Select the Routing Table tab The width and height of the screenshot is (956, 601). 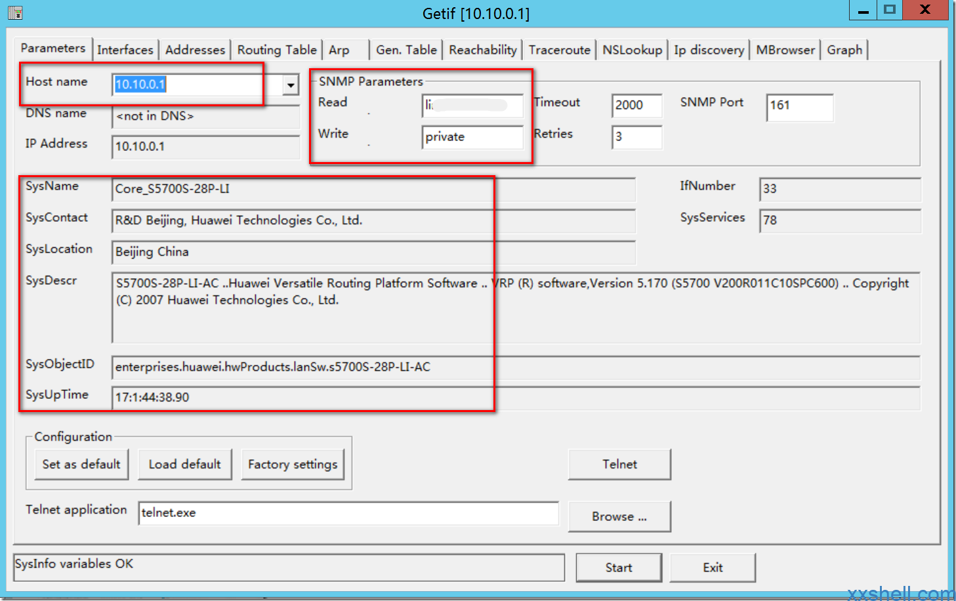point(277,50)
